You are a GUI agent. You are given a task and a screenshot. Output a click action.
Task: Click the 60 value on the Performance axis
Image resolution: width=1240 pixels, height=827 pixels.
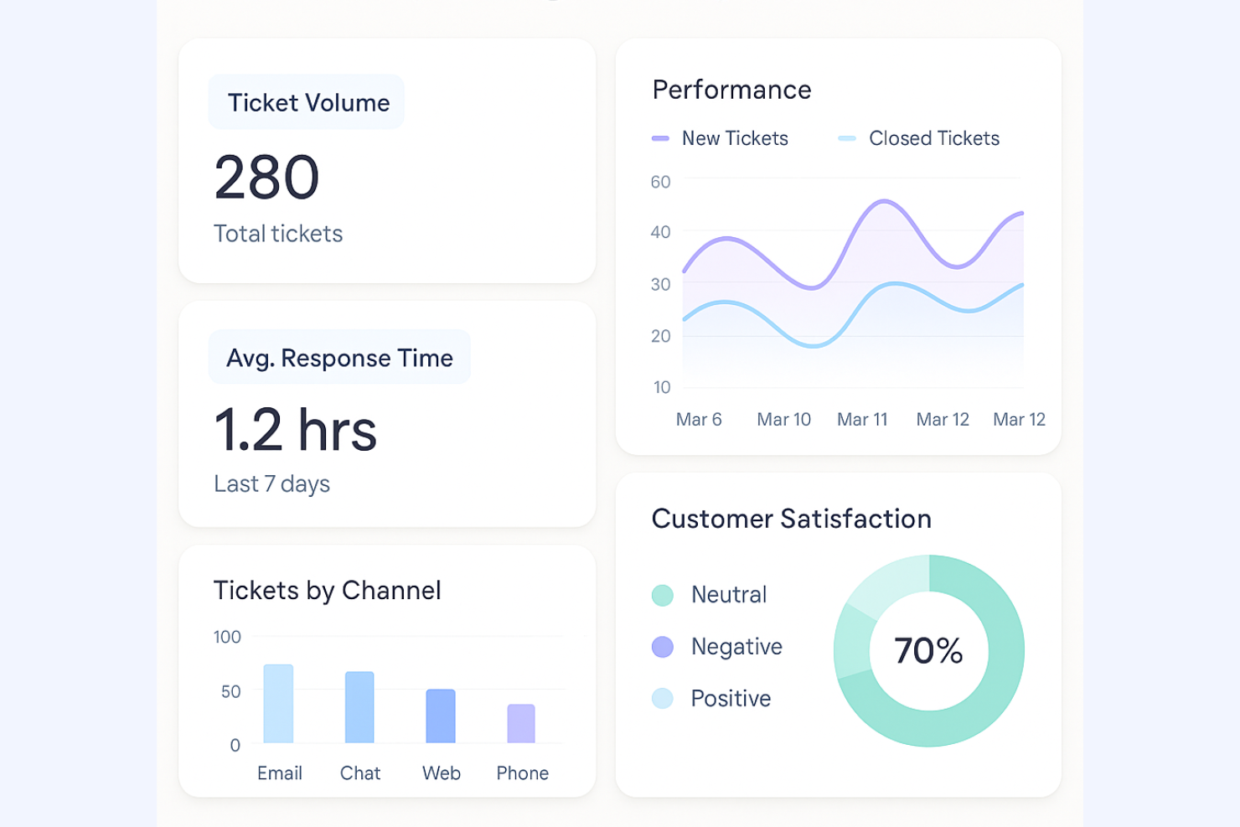[660, 182]
